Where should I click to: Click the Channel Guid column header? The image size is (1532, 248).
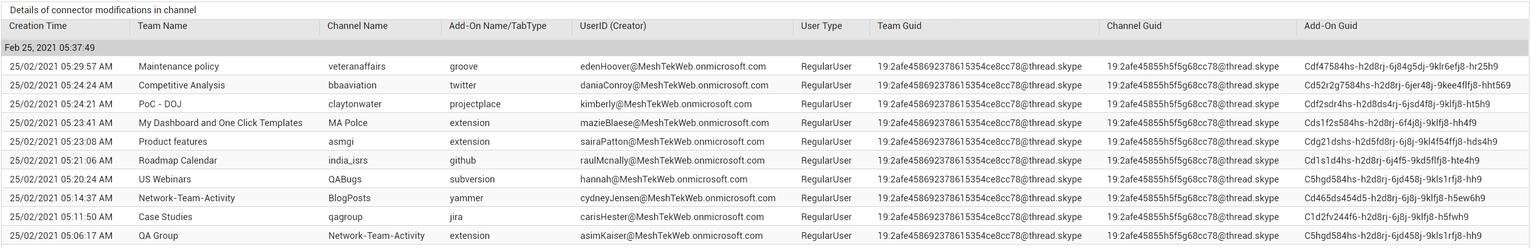pos(1134,26)
